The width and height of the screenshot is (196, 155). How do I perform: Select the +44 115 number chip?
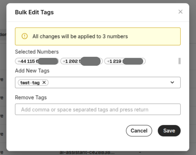click(x=37, y=61)
